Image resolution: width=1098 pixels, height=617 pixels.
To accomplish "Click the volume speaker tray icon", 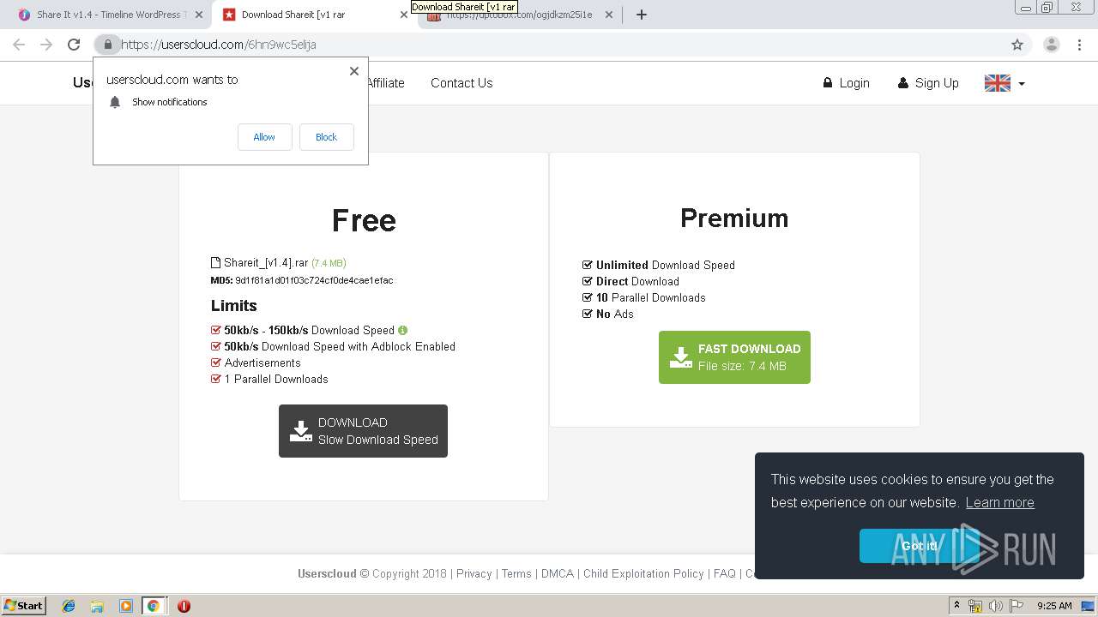I will [x=995, y=606].
